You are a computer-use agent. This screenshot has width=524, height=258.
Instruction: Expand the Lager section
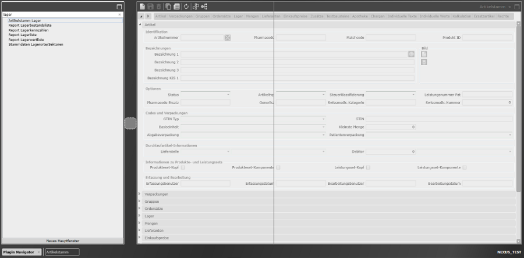[x=140, y=216]
